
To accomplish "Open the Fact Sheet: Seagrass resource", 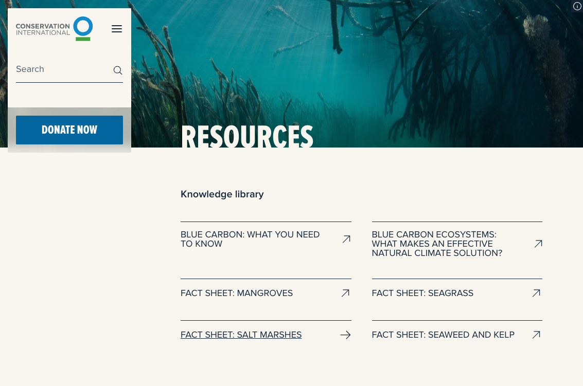I will [x=422, y=293].
